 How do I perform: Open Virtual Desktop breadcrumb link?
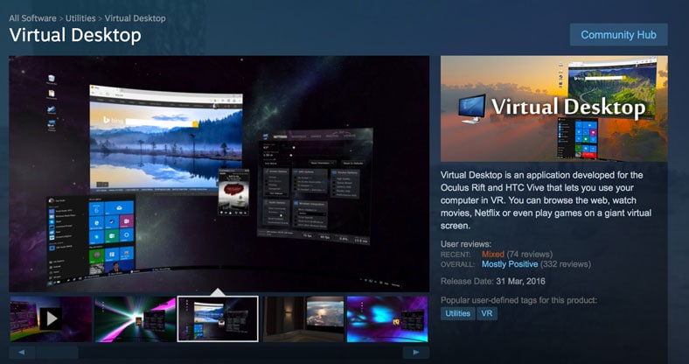pos(136,18)
